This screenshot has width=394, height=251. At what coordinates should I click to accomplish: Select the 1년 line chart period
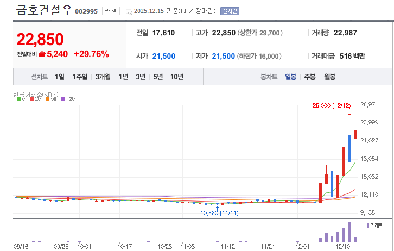click(123, 77)
